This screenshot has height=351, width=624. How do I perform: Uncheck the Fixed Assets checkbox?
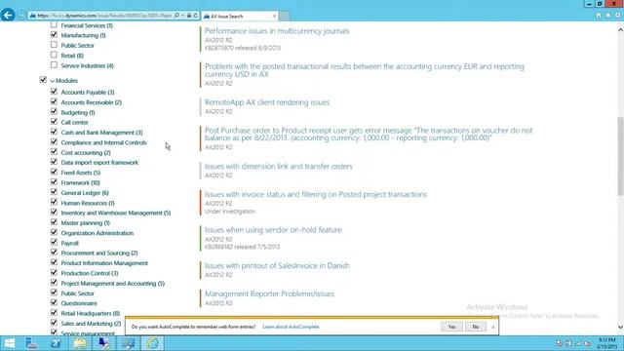pos(54,172)
